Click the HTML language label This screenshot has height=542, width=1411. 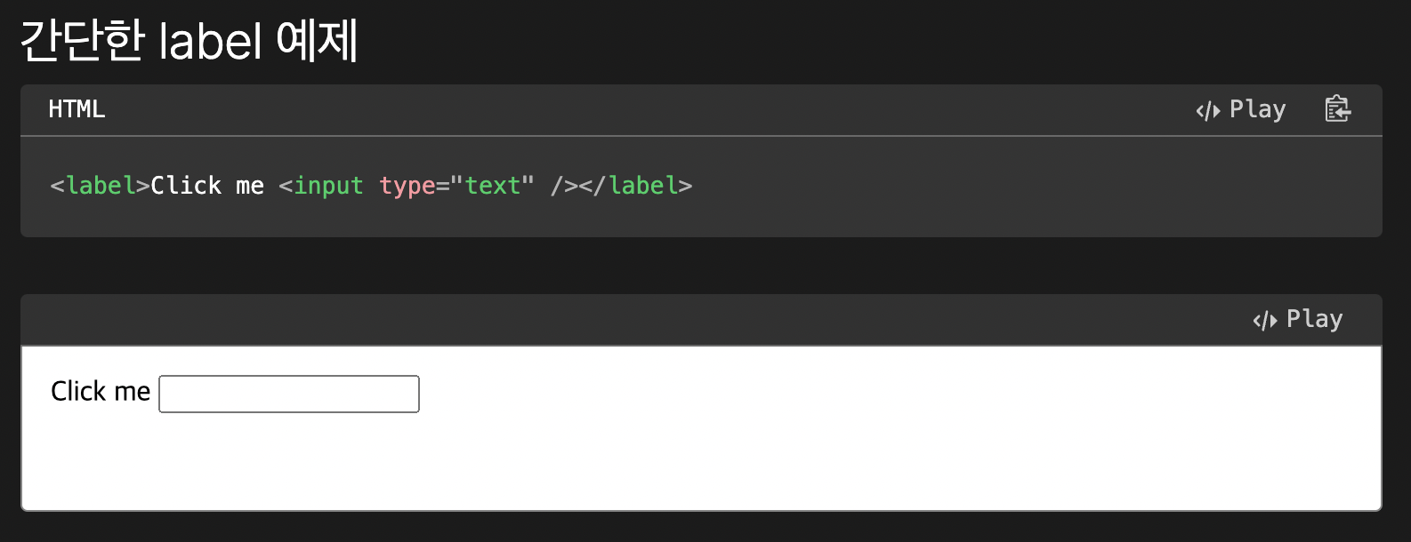77,109
